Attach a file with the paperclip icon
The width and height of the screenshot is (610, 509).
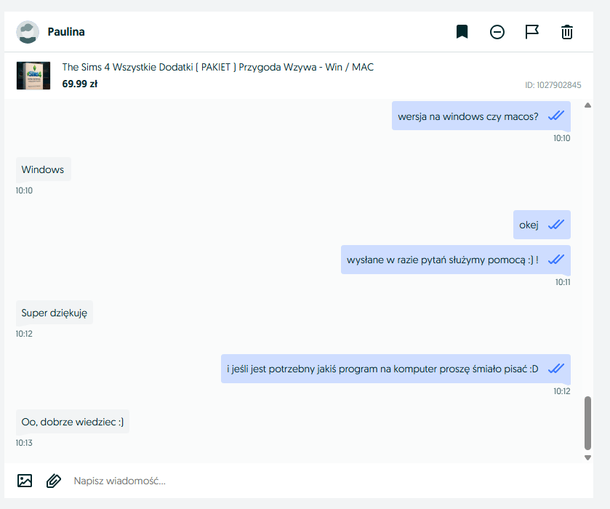53,481
